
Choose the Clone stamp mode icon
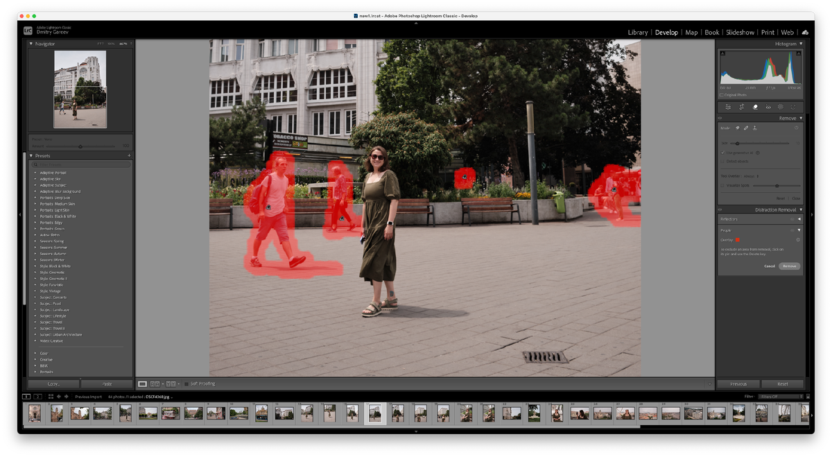coord(755,128)
